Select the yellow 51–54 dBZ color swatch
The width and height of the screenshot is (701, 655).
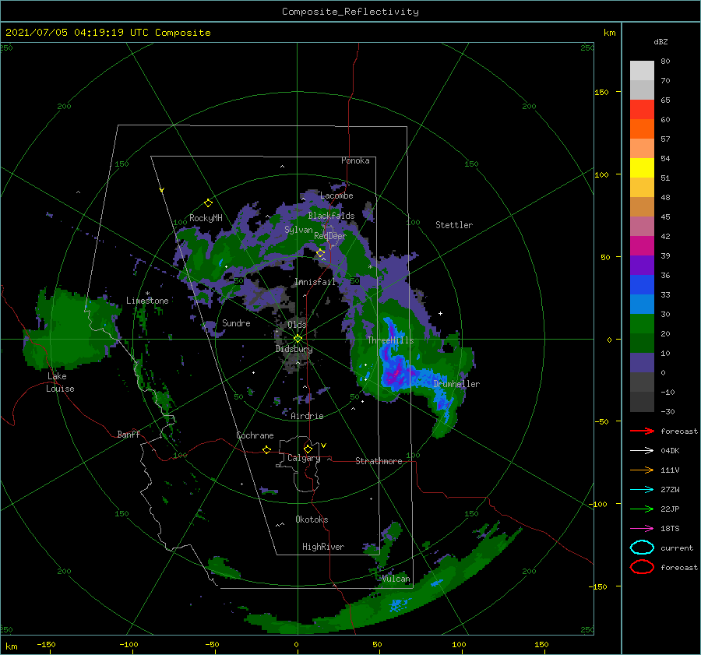pos(642,167)
